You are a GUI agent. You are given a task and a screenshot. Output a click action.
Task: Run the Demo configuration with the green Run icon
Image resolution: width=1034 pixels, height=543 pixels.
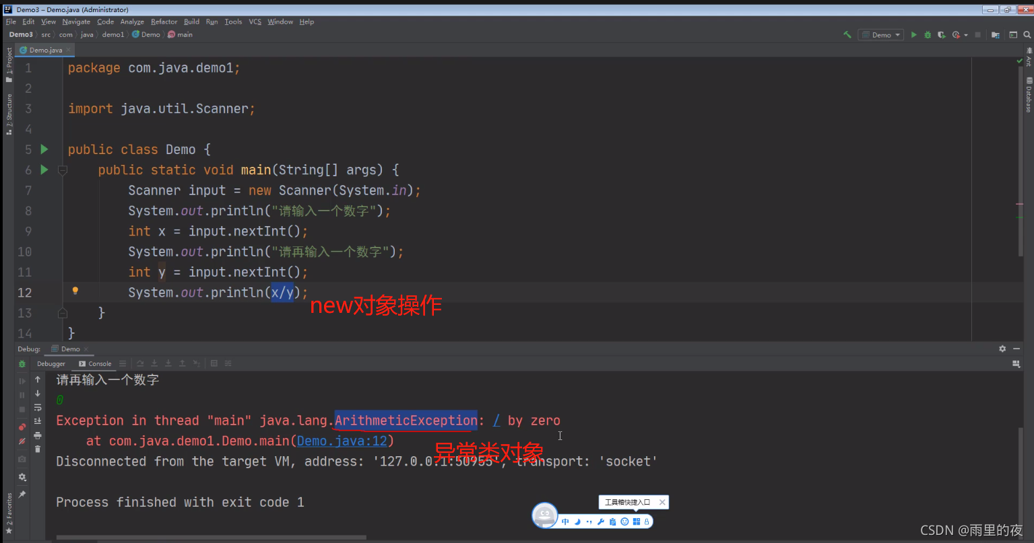(x=913, y=34)
